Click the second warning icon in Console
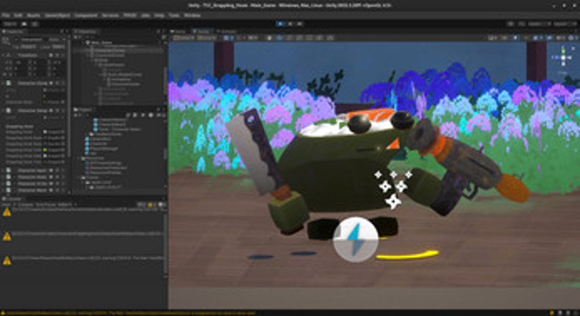Image resolution: width=580 pixels, height=316 pixels. point(7,236)
